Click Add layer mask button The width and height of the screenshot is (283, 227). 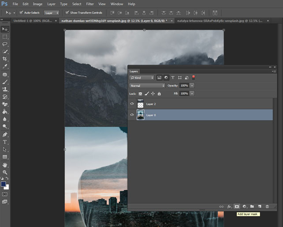237,206
